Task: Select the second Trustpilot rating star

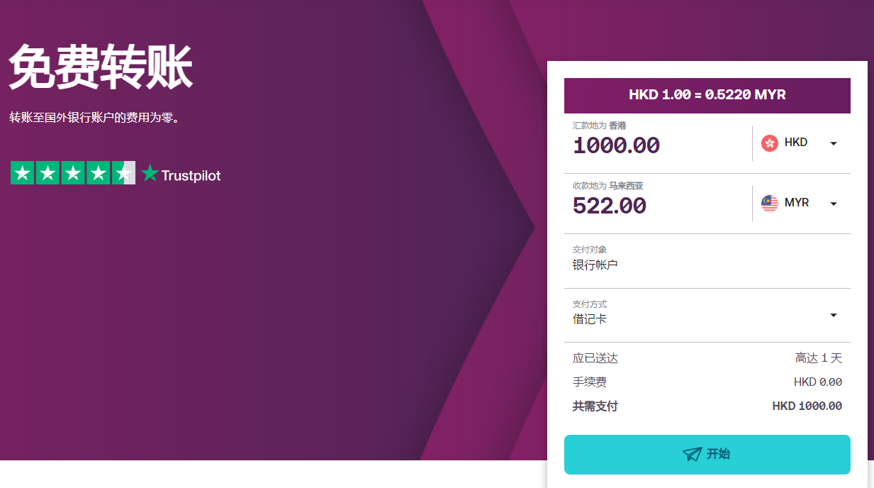Action: pyautogui.click(x=47, y=173)
